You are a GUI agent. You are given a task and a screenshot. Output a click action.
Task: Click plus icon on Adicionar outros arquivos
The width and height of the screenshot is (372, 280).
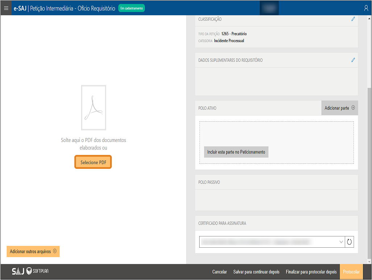pos(55,251)
